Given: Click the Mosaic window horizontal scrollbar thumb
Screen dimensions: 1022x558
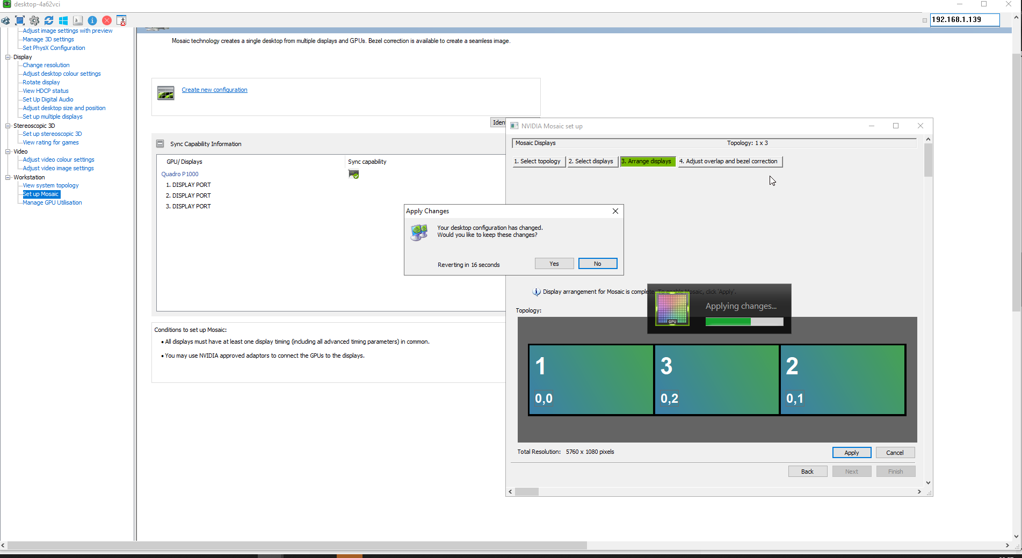Looking at the screenshot, I should (527, 491).
